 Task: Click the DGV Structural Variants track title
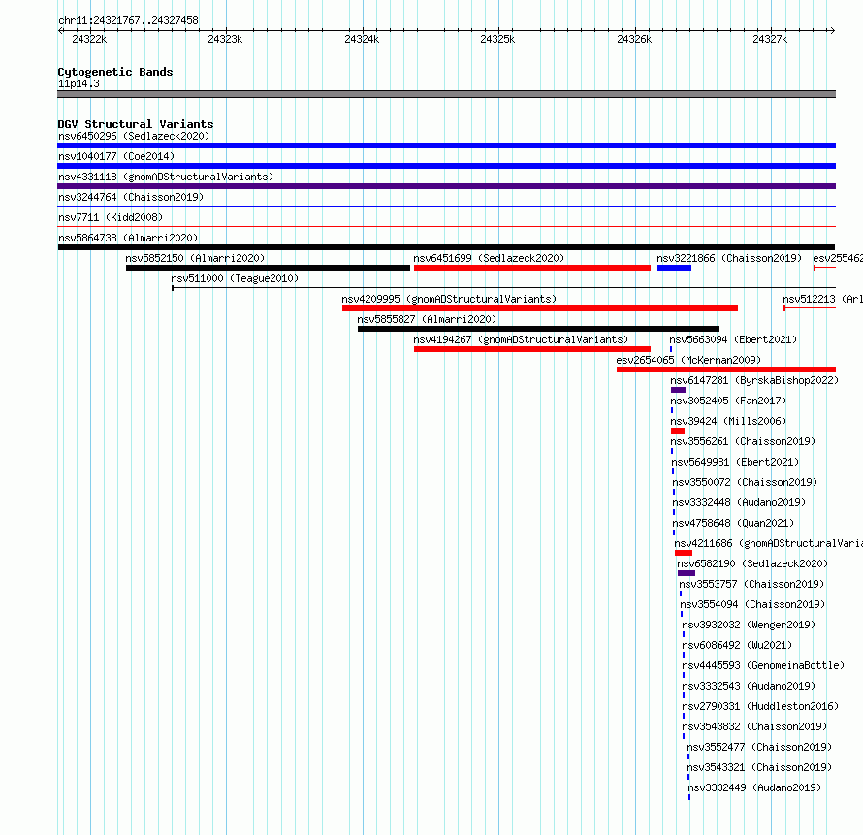pos(136,124)
